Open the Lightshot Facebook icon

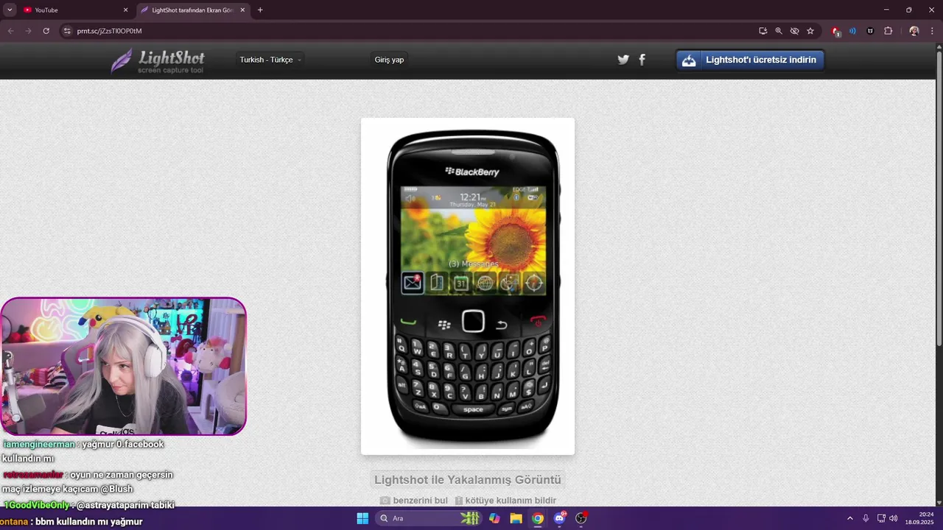(x=642, y=60)
